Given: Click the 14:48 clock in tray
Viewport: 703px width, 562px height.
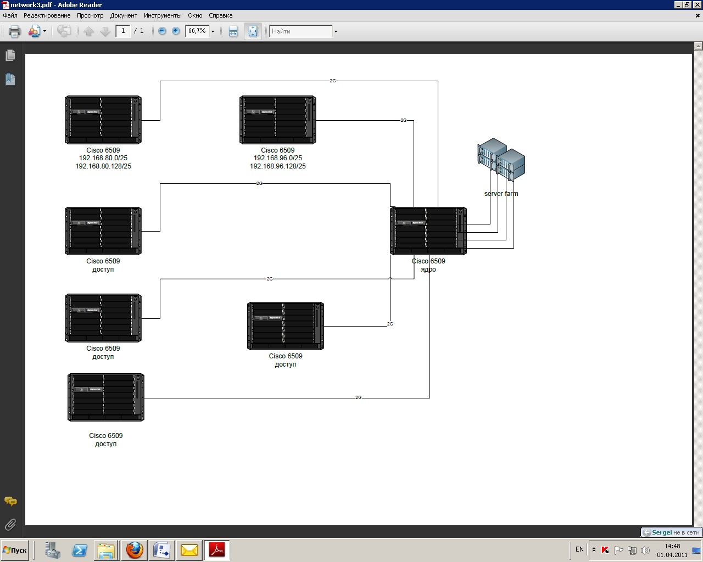Looking at the screenshot, I should coord(672,546).
